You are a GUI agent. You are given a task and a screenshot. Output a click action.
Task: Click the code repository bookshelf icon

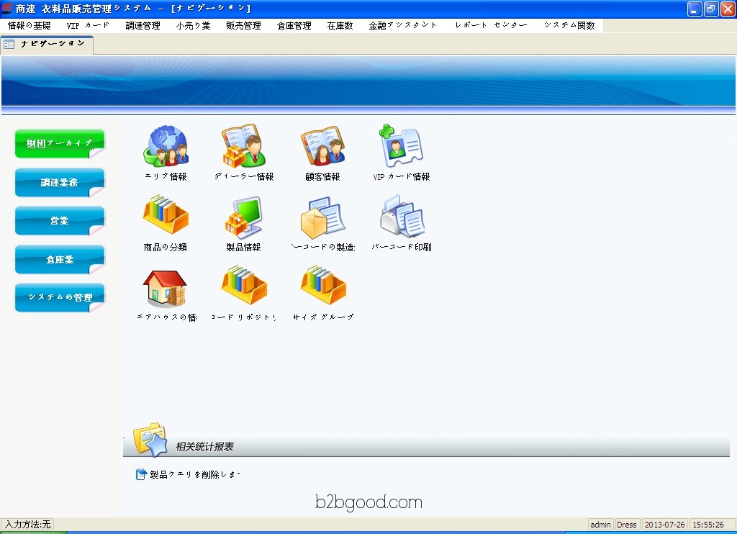click(x=244, y=287)
